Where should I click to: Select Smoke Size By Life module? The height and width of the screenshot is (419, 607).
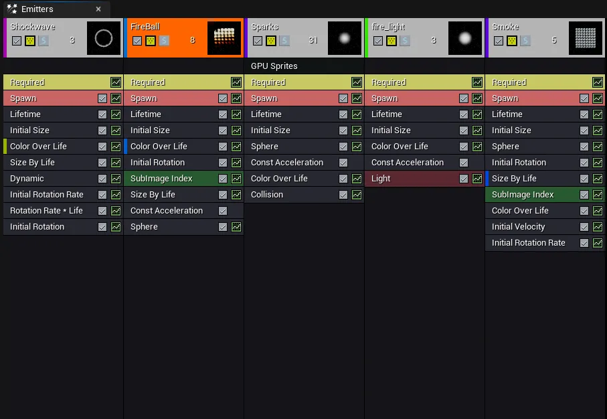pos(545,179)
